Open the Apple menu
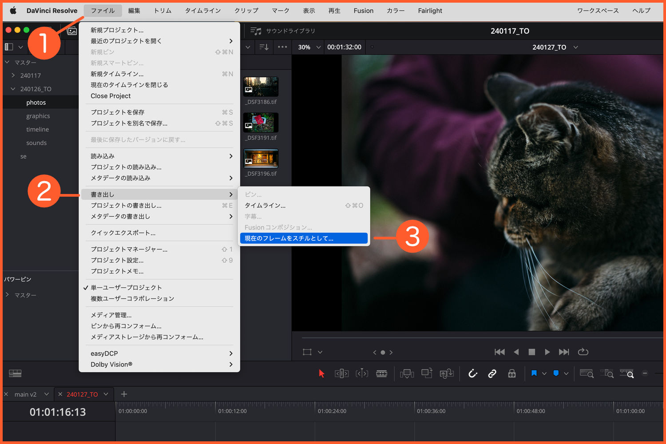666x444 pixels. tap(13, 11)
